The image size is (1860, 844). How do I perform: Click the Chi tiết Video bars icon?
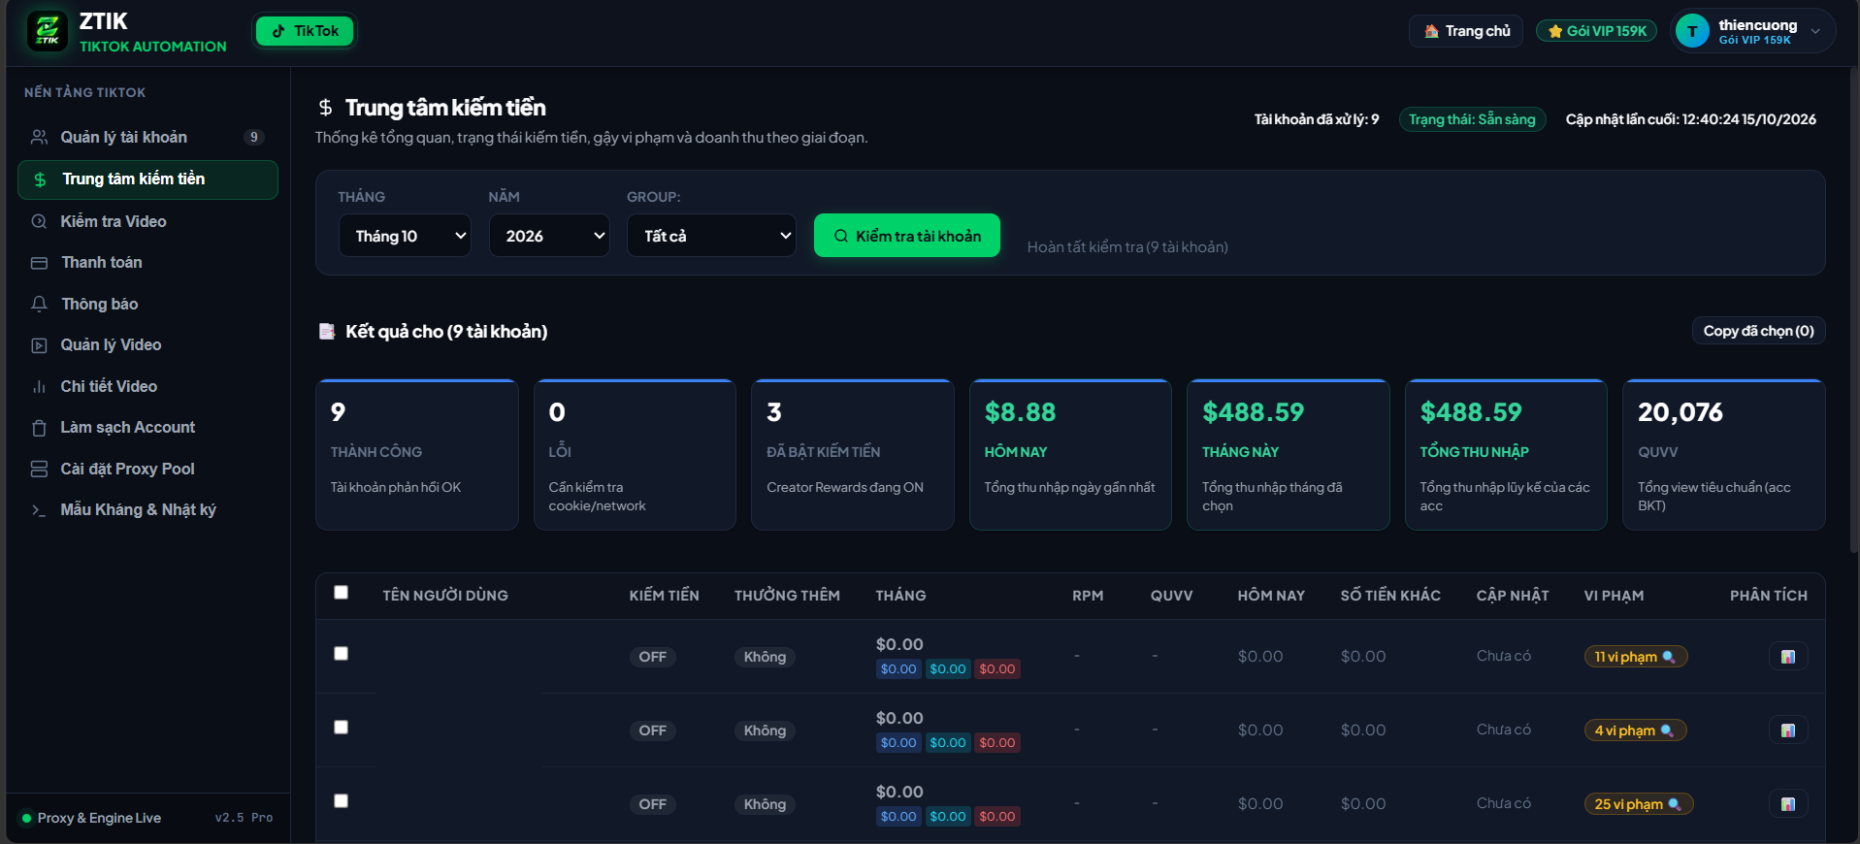coord(39,386)
